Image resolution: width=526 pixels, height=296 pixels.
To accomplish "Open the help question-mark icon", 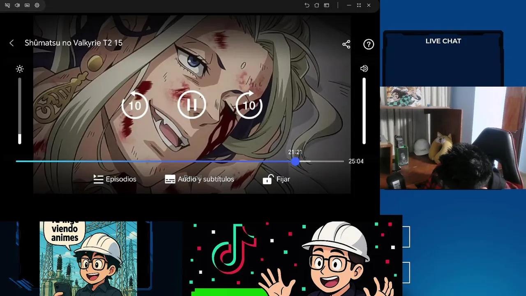I will [x=369, y=44].
